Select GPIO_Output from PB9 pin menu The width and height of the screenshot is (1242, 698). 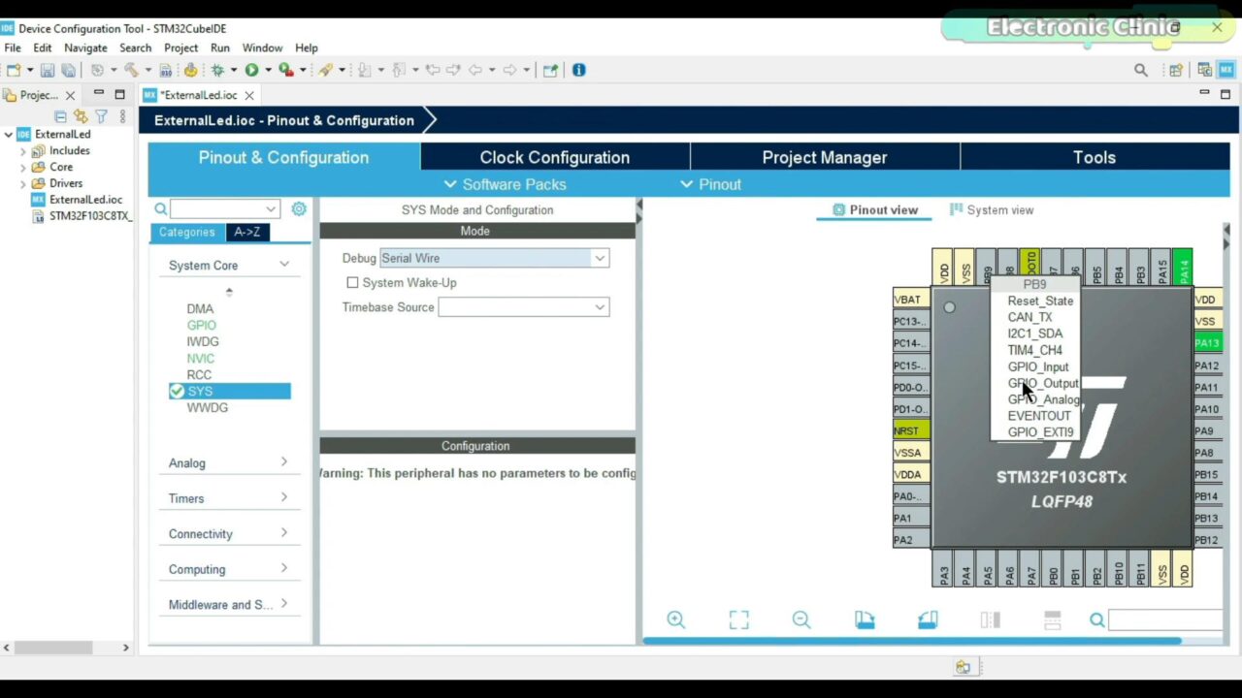coord(1043,383)
